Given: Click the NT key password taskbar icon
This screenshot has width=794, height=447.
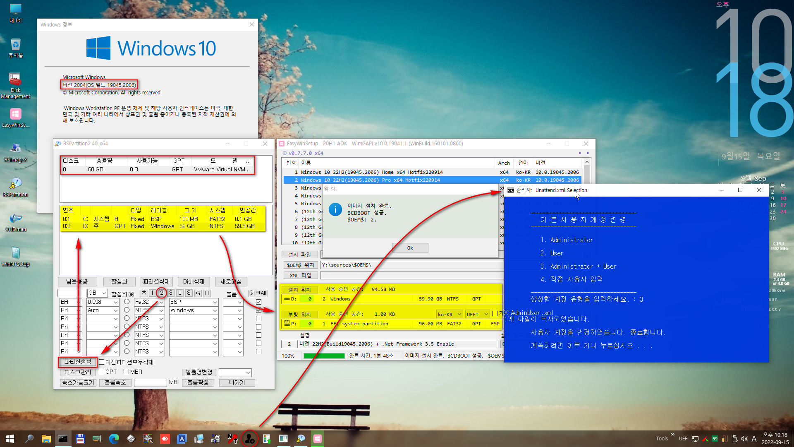Looking at the screenshot, I should coord(232,439).
